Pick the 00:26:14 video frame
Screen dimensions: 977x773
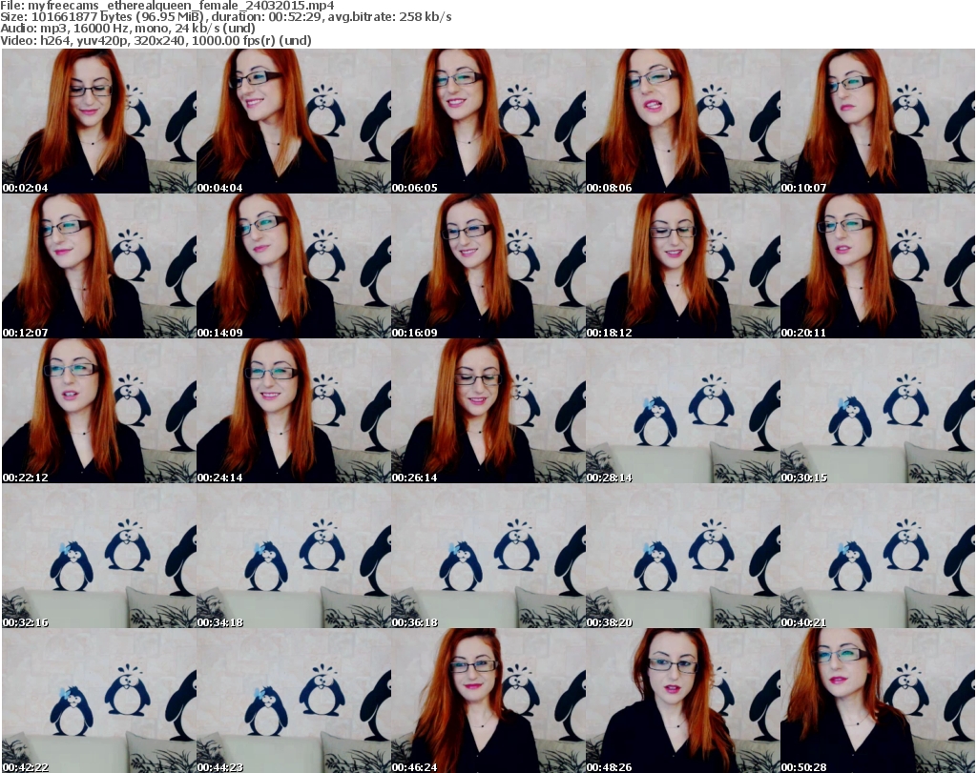coord(488,412)
